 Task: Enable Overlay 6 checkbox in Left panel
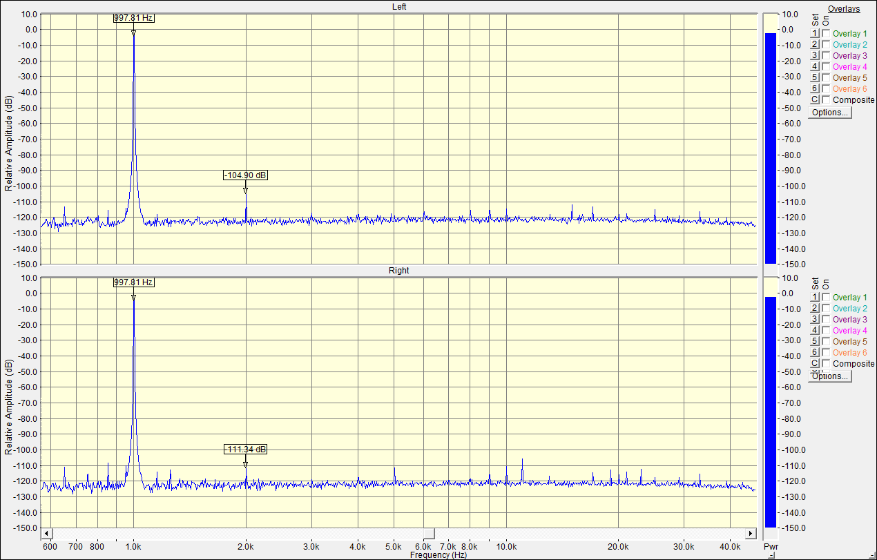(x=827, y=88)
